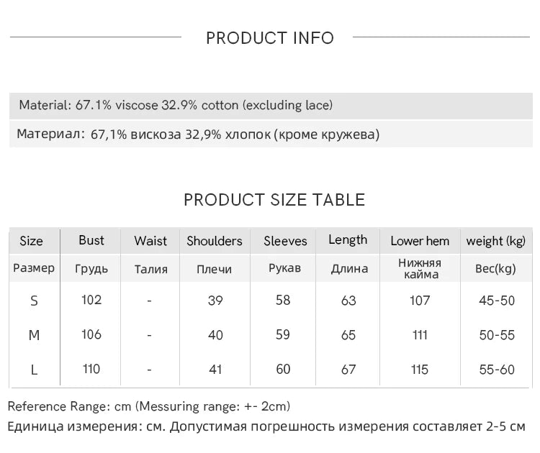The image size is (540, 453).
Task: Click the English material composition line
Action: (176, 105)
